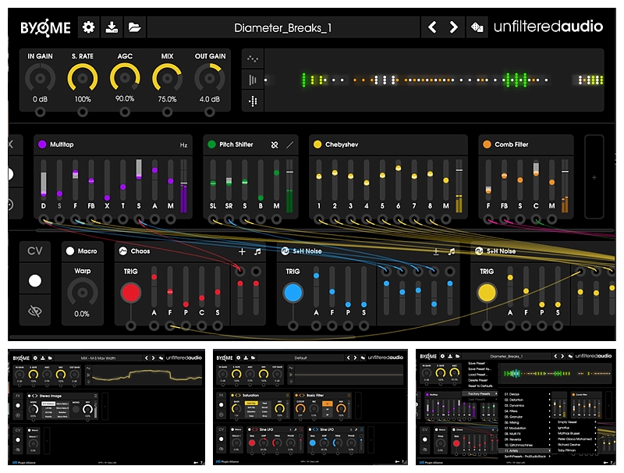
Task: Click the yellow S+H Noise module icon
Action: click(479, 251)
